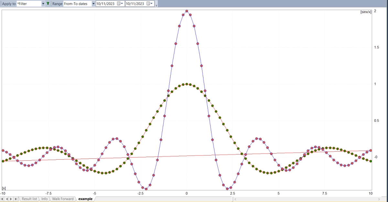Image resolution: width=388 pixels, height=202 pixels.
Task: Click next tab navigation arrow
Action: 11,199
